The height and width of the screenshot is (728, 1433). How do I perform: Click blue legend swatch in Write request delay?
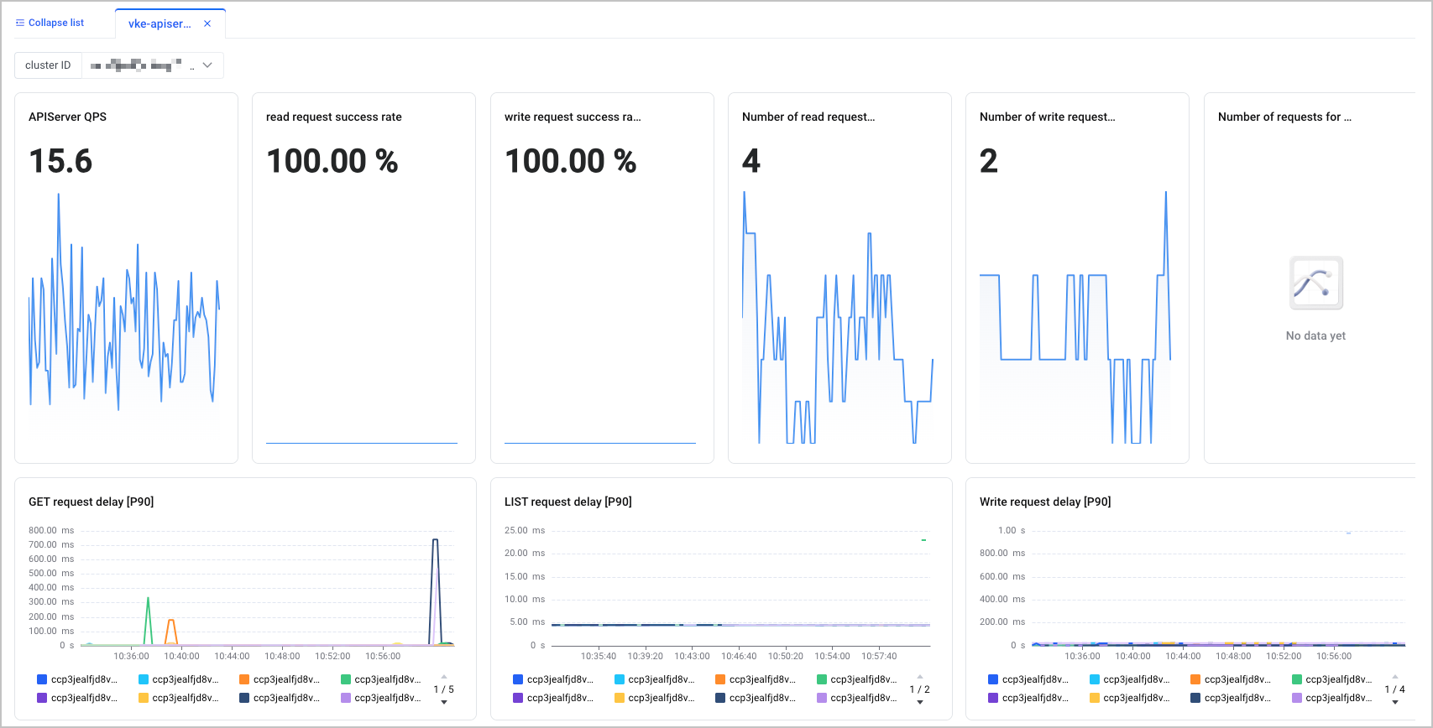click(993, 679)
